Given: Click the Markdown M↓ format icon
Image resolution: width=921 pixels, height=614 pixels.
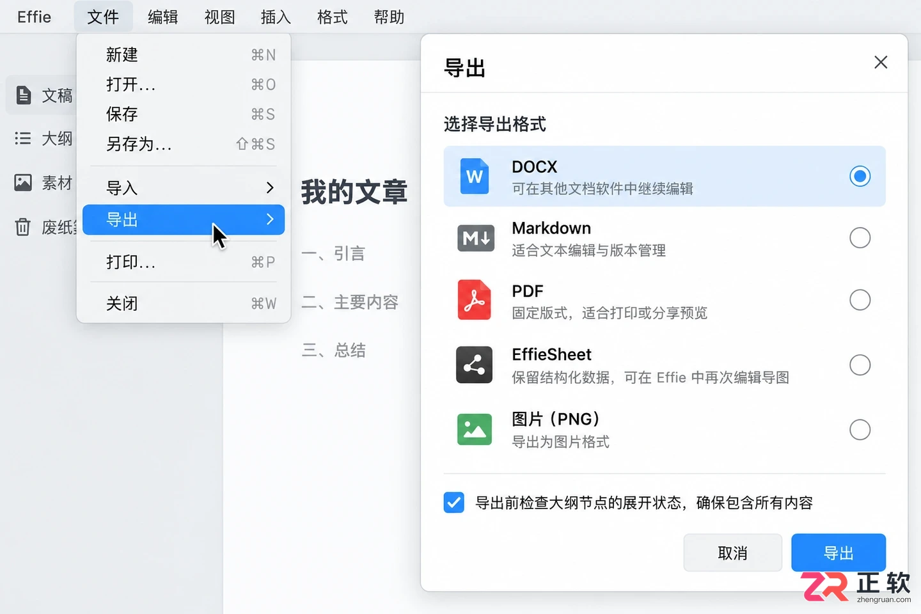Looking at the screenshot, I should [476, 239].
